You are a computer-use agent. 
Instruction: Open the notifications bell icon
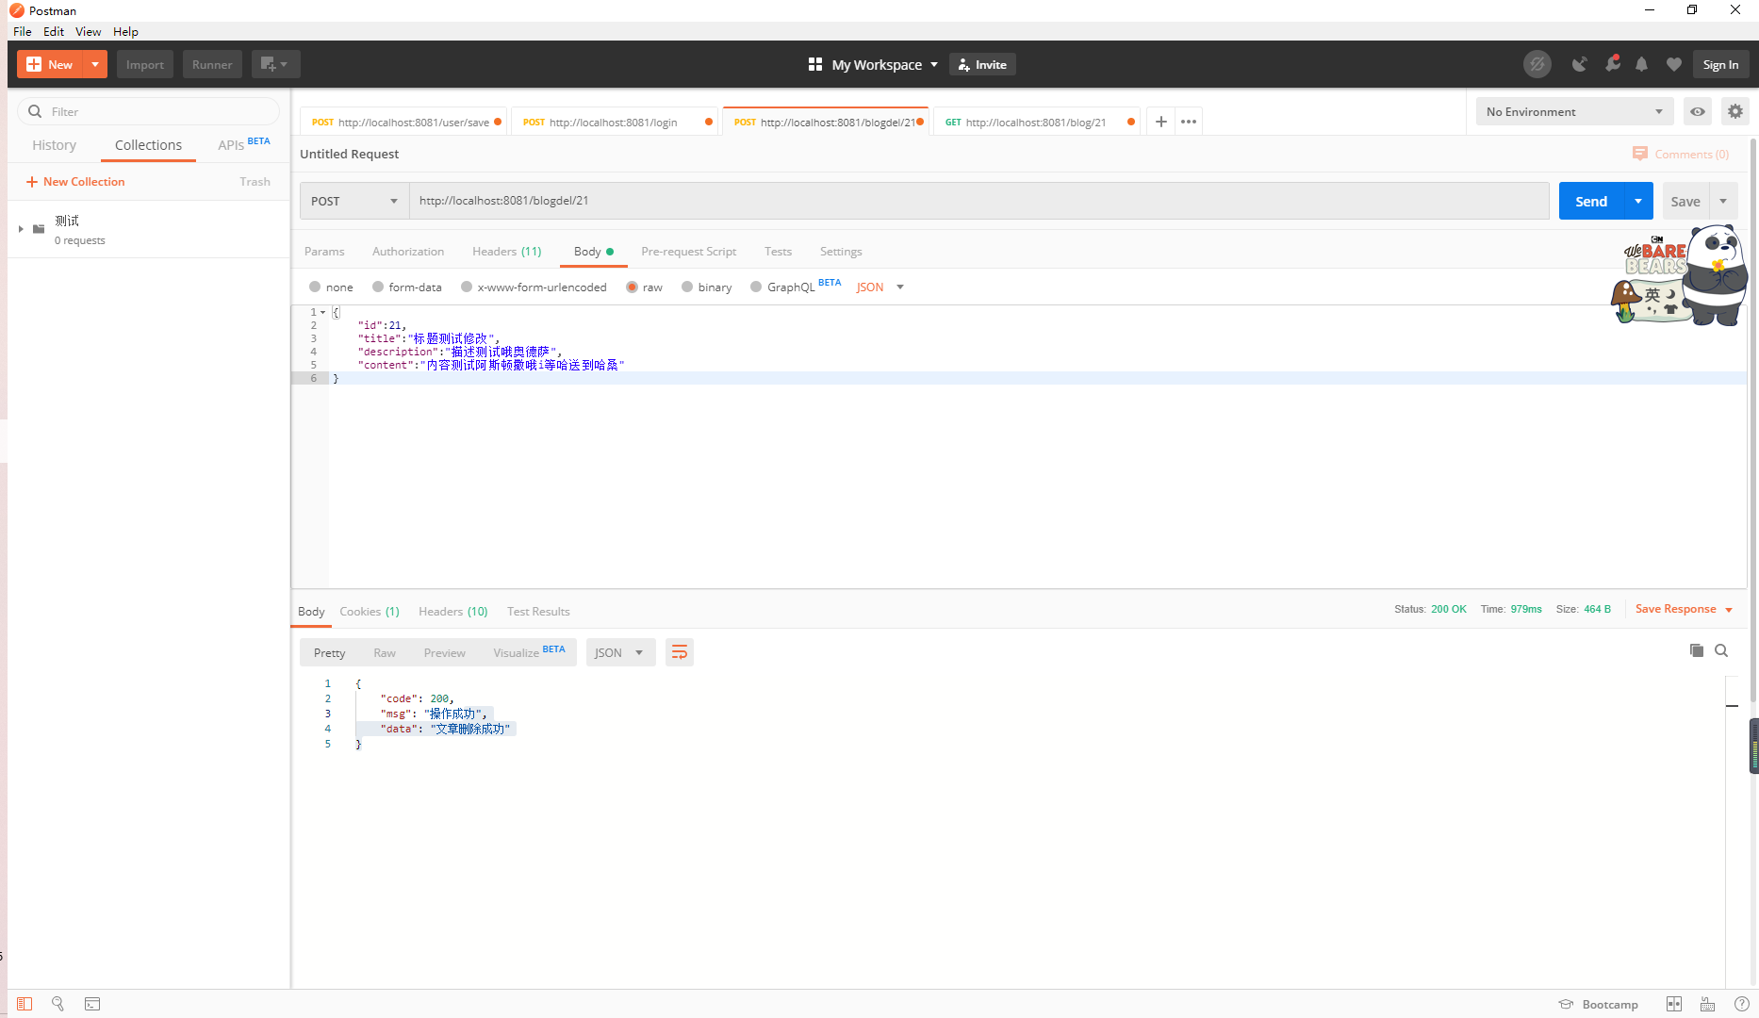1642,64
